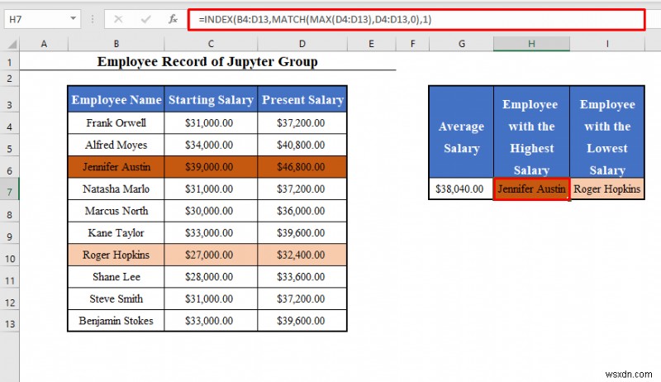Click the Enter checkmark formula bar icon

[x=146, y=19]
